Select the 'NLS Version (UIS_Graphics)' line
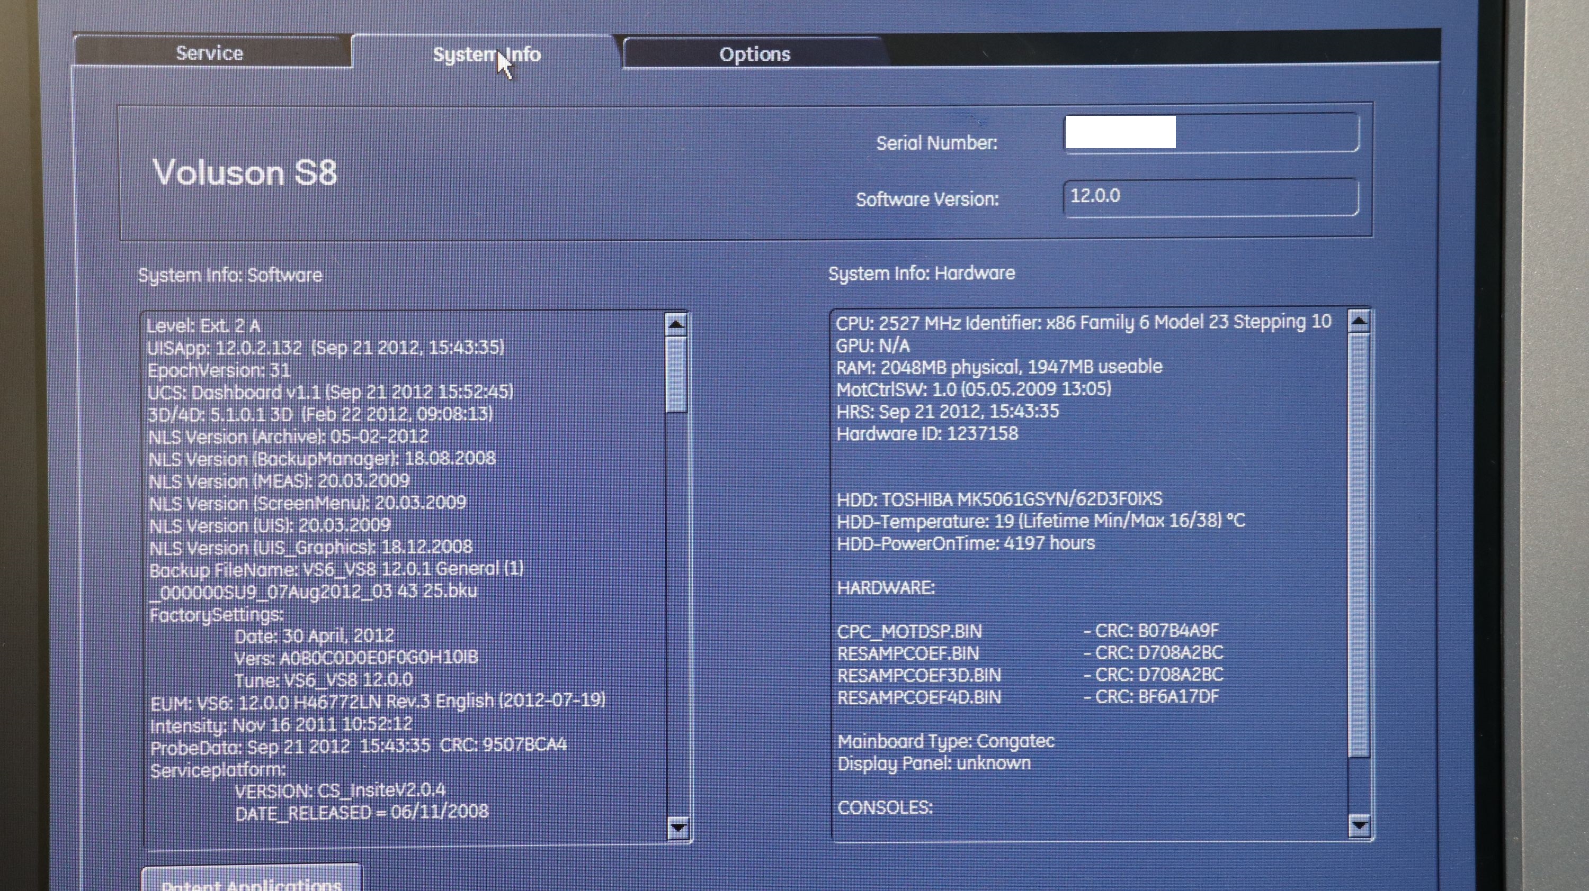 [x=311, y=547]
